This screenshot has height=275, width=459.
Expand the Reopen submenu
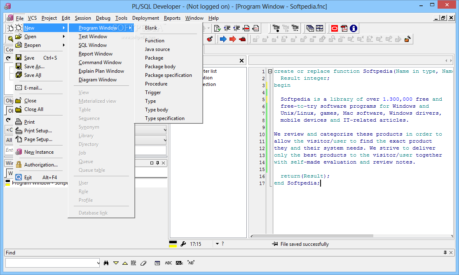tap(33, 45)
